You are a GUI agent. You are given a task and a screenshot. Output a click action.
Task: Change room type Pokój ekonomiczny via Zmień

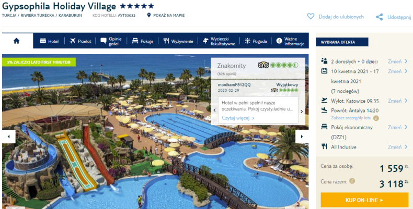(398, 127)
